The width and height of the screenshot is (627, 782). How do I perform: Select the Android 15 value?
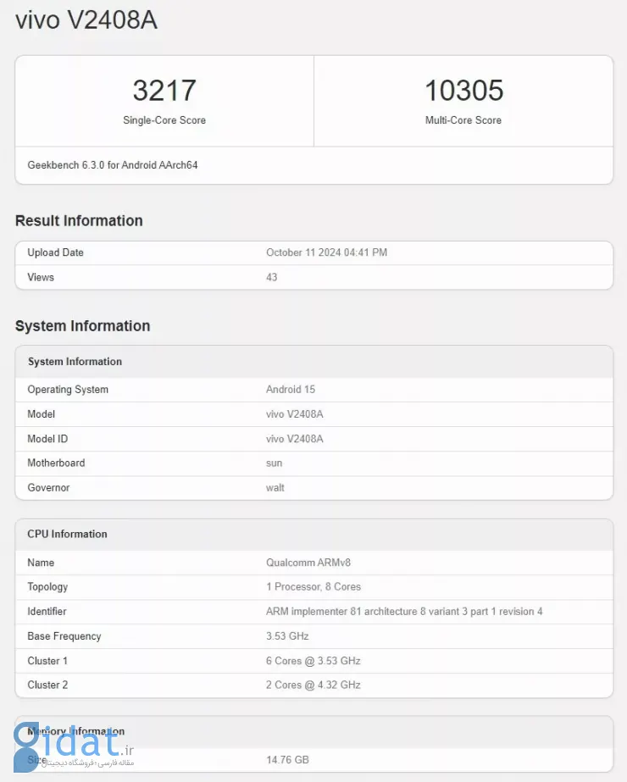tap(291, 390)
